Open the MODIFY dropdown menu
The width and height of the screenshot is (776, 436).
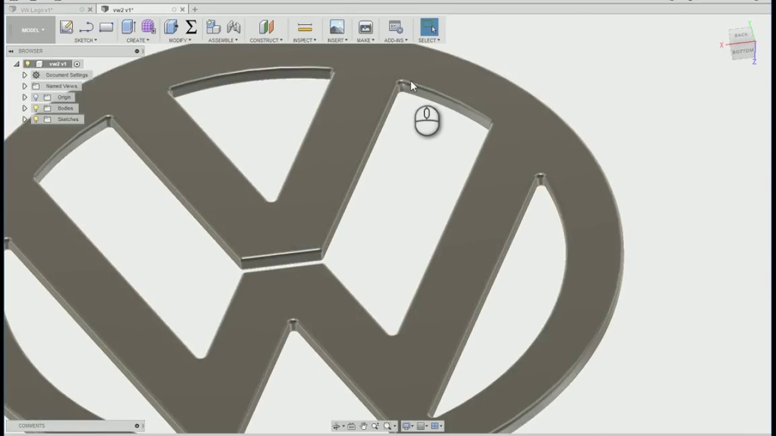click(x=180, y=41)
